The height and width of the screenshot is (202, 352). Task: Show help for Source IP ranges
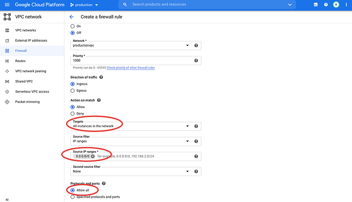(196, 156)
